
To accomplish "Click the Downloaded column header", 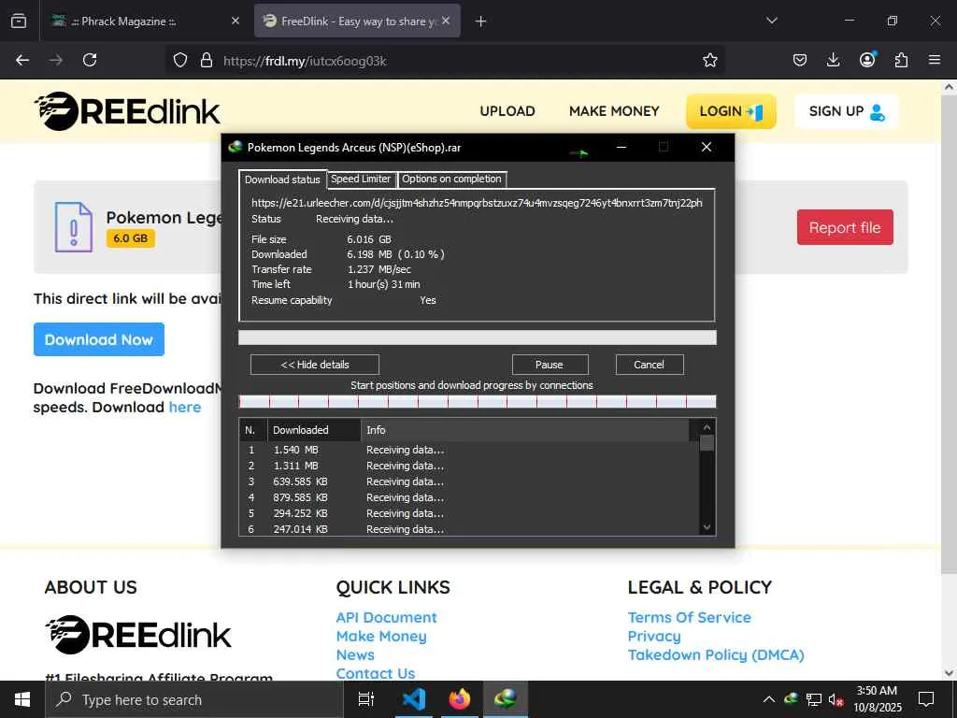I will (314, 430).
